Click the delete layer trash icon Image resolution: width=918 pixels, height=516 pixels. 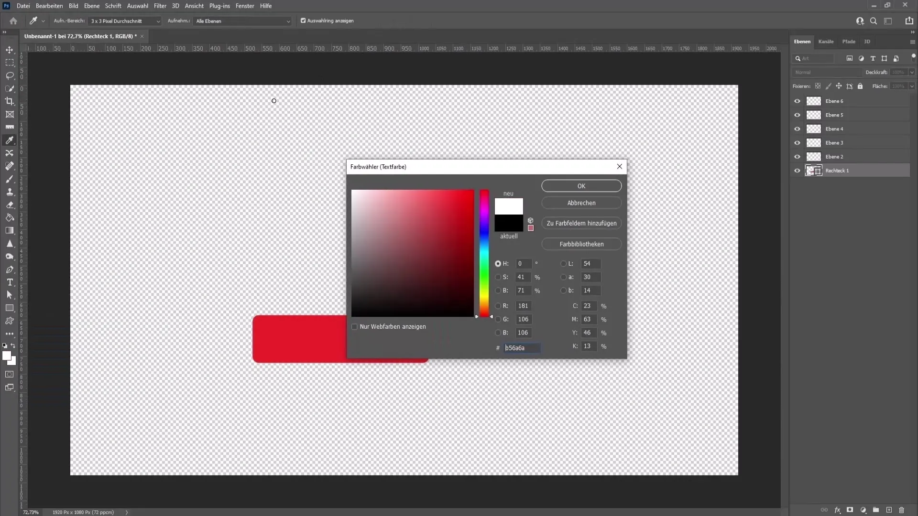pyautogui.click(x=902, y=510)
